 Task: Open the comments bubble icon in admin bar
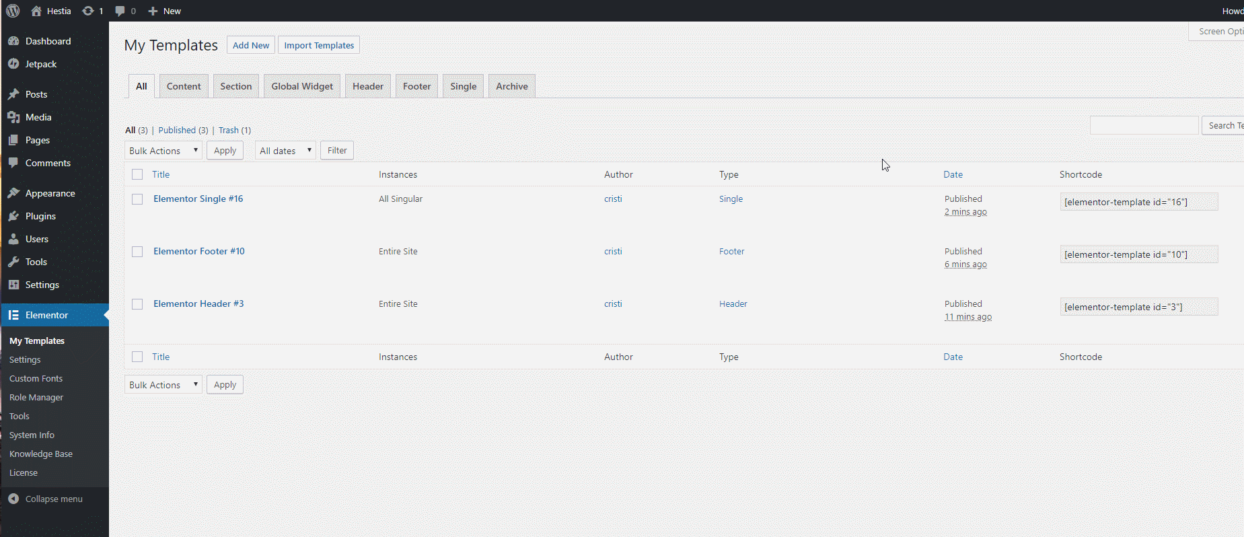coord(120,11)
